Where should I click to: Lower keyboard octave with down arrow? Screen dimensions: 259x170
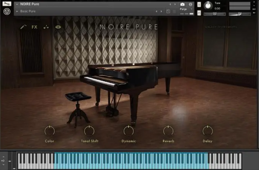pos(3,164)
